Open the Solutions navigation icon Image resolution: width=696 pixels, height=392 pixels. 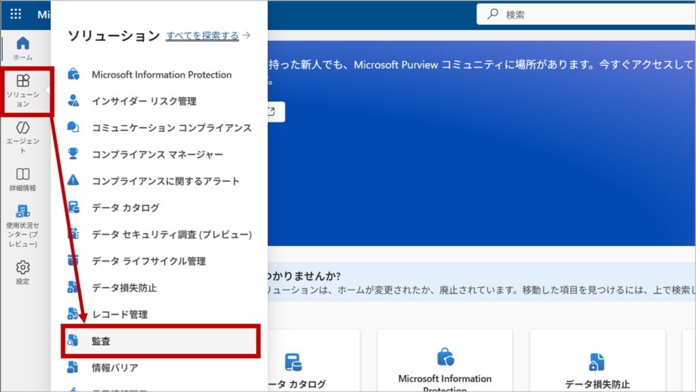tap(23, 90)
